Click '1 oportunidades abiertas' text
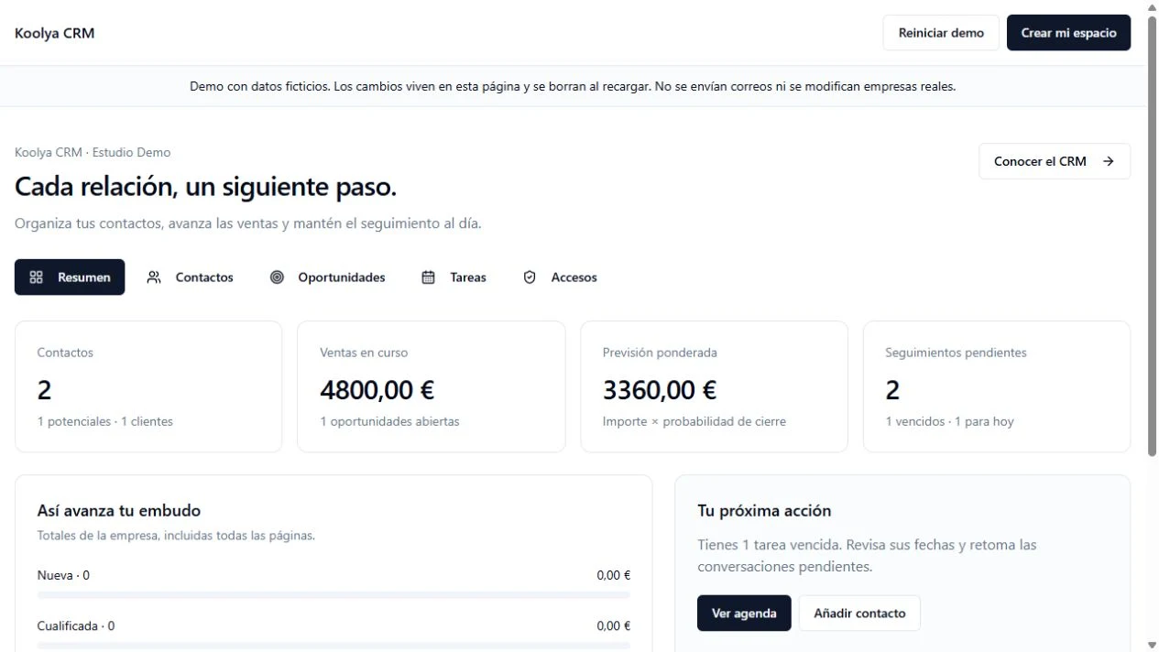Viewport: 1159px width, 652px height. pos(389,422)
